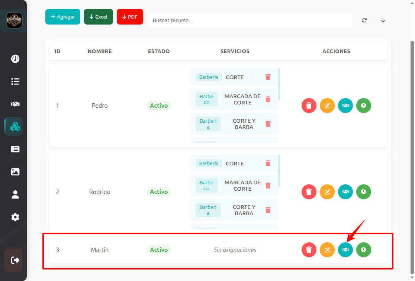Remove CORTE Y BARBA service from Pedro
This screenshot has width=415, height=281.
pos(268,124)
